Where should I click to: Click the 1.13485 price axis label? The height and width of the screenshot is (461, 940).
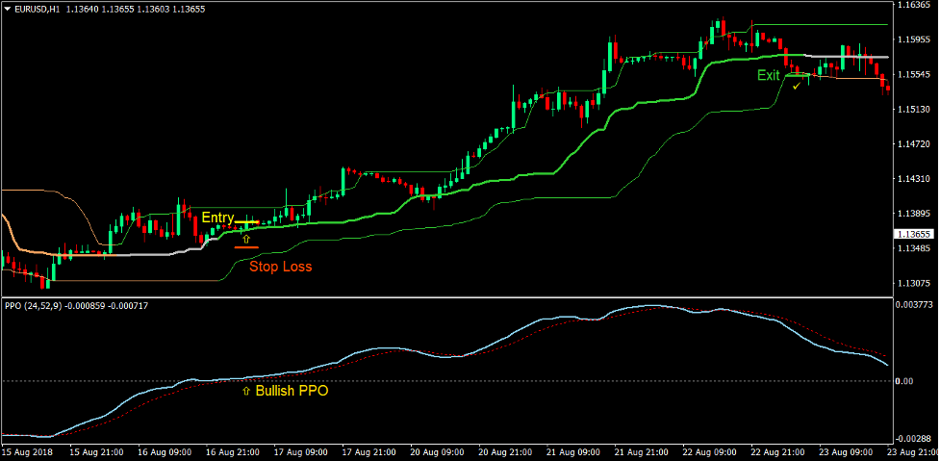click(912, 248)
